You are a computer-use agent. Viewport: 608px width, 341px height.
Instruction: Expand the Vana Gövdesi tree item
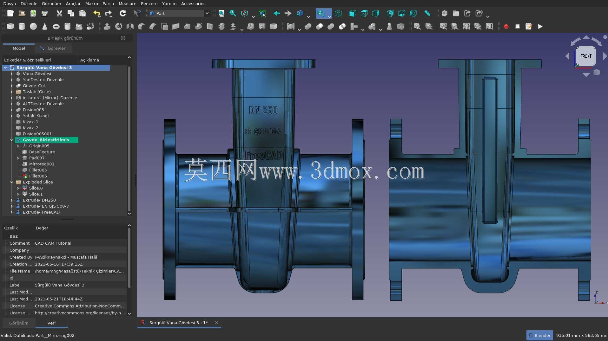(12, 74)
